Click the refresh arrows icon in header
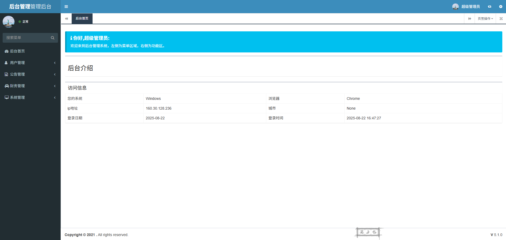This screenshot has width=506, height=240. 489,7
